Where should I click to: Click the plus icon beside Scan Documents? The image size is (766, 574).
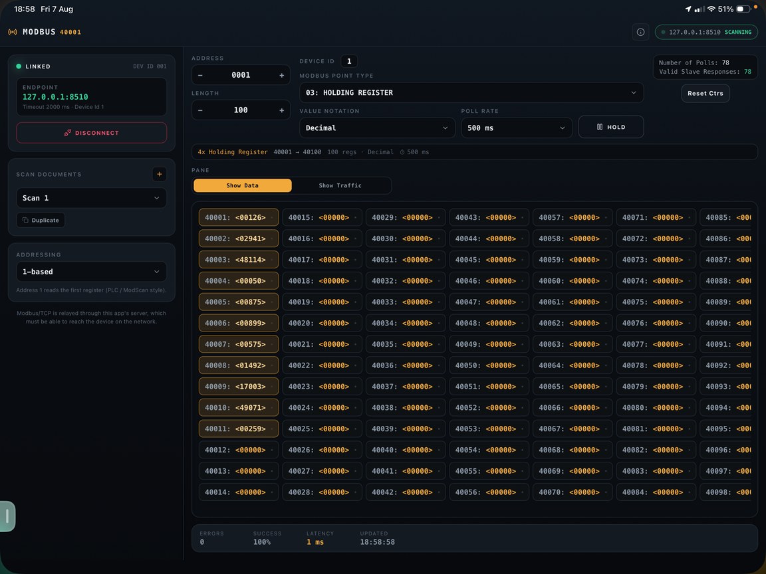coord(160,174)
